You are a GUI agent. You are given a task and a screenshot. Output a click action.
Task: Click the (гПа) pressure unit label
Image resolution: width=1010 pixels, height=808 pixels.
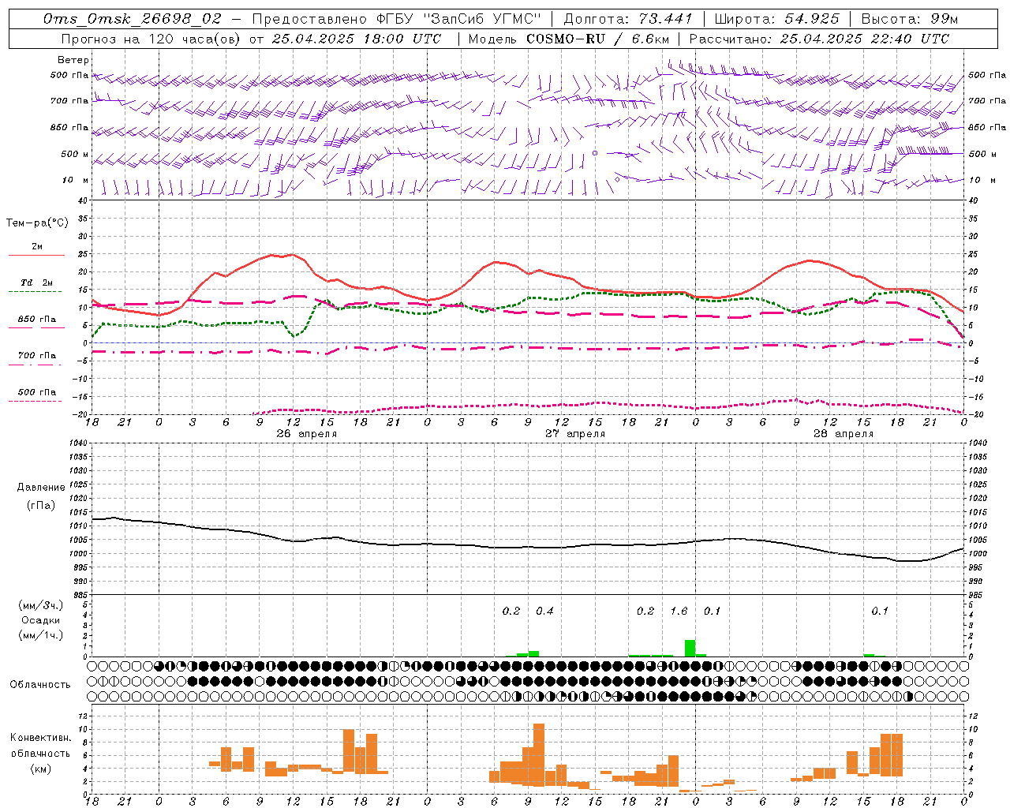[41, 505]
